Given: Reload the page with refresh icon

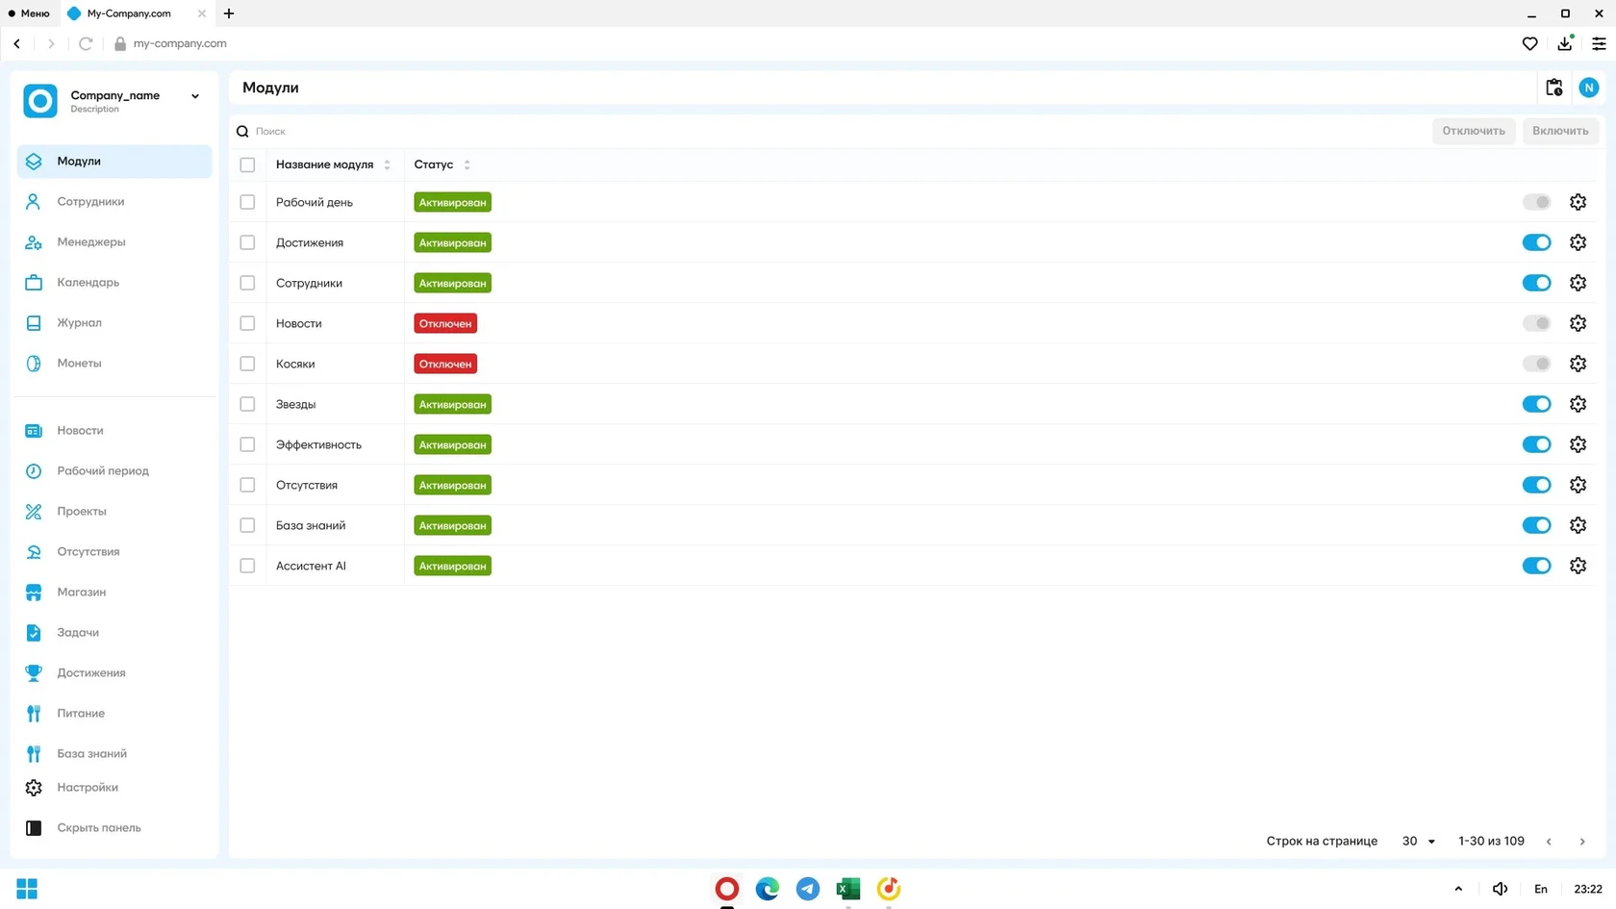Looking at the screenshot, I should click(86, 43).
